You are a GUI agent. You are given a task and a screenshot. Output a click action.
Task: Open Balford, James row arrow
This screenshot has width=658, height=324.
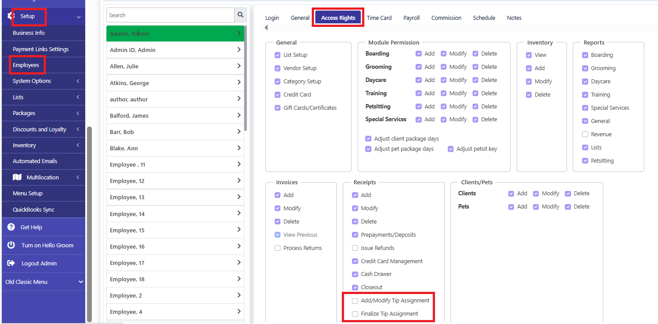239,115
